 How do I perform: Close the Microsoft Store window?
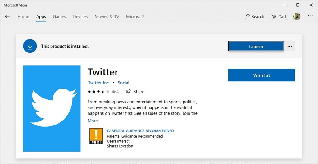(311, 5)
